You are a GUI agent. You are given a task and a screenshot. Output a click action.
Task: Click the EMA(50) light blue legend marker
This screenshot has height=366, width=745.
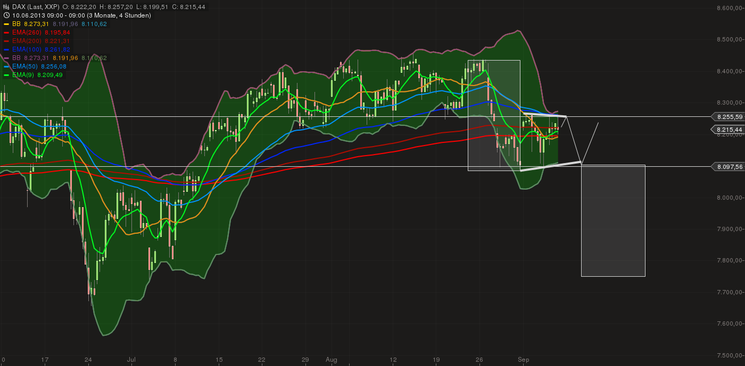pyautogui.click(x=6, y=66)
